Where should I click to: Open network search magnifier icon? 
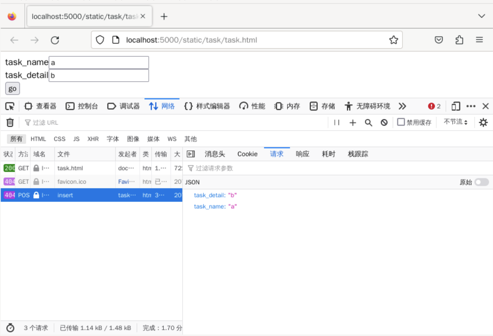click(x=368, y=123)
